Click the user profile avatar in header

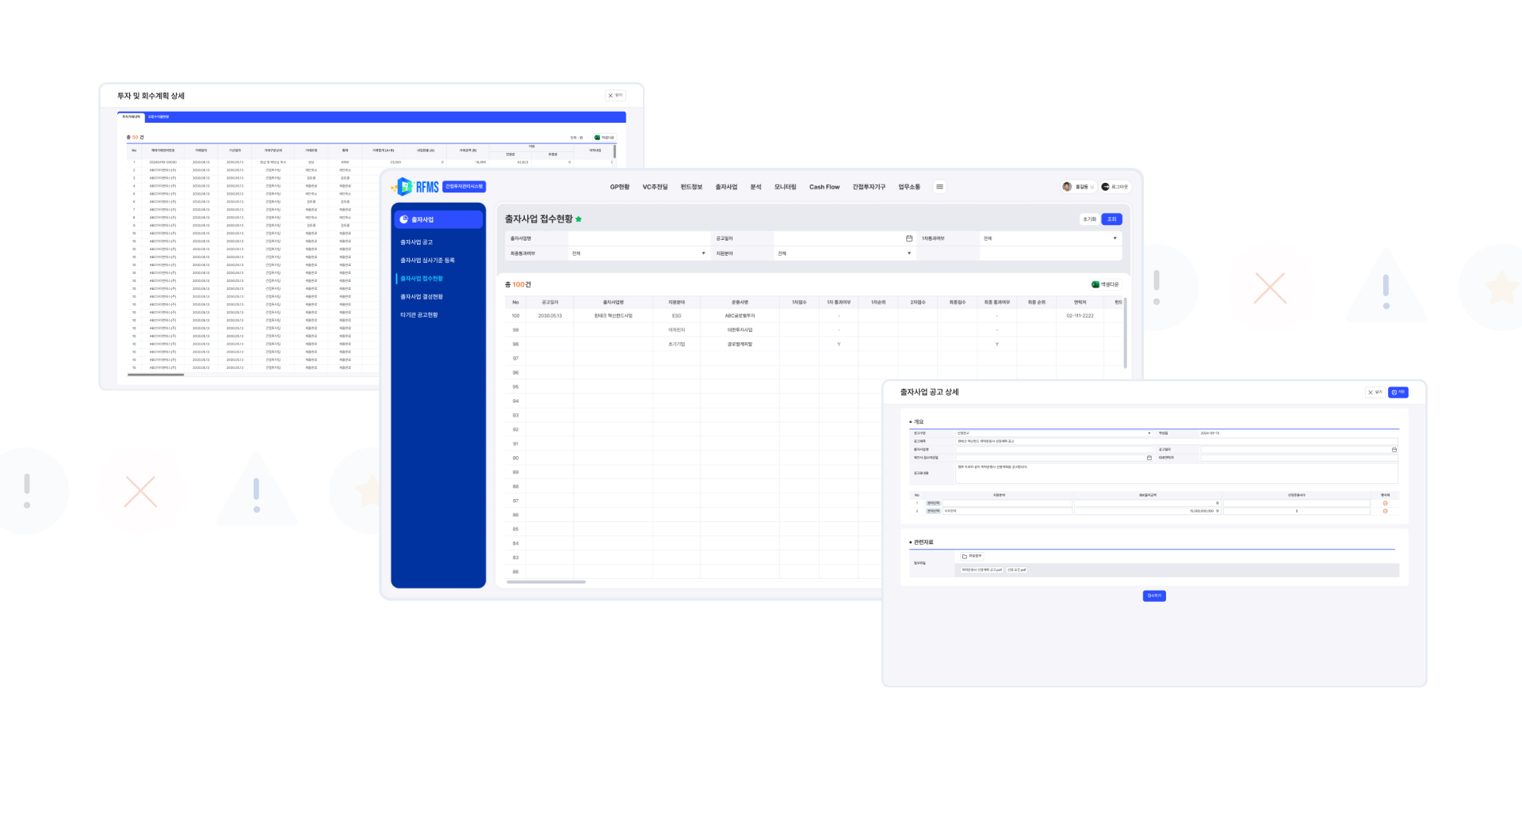(x=1067, y=187)
